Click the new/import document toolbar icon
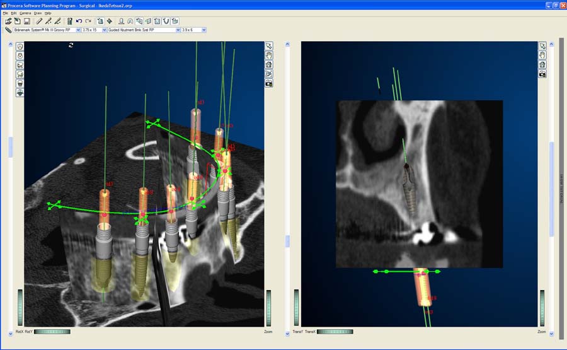567x350 pixels. click(18, 21)
